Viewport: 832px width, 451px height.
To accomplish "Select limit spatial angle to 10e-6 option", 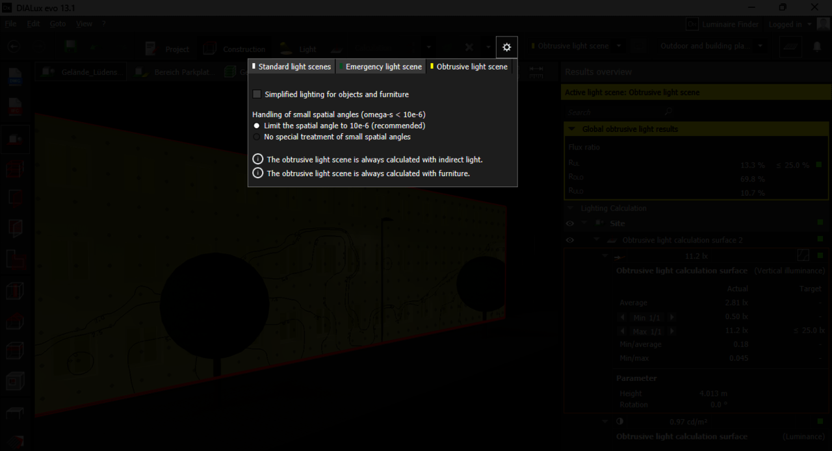I will click(257, 125).
